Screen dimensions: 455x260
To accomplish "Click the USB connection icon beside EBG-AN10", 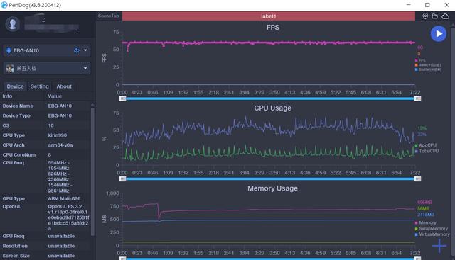I will (x=77, y=50).
